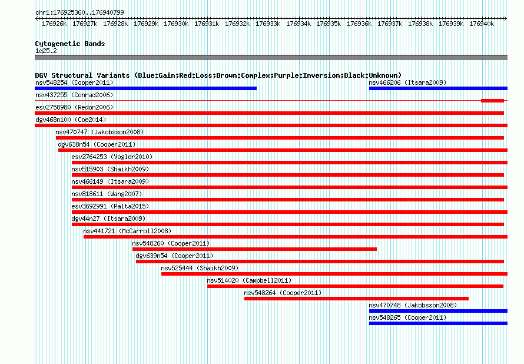Click the nsv818611 (Wang2007) label
The height and width of the screenshot is (364, 524).
[107, 194]
